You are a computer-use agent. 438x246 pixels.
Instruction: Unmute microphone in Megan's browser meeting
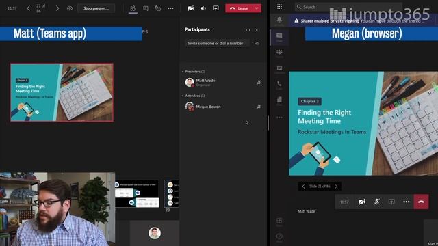[376, 202]
